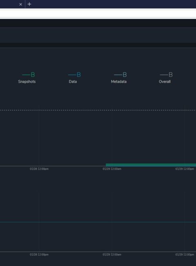This screenshot has height=266, width=196.
Task: Select the Overall capacity legend
Action: tap(165, 81)
